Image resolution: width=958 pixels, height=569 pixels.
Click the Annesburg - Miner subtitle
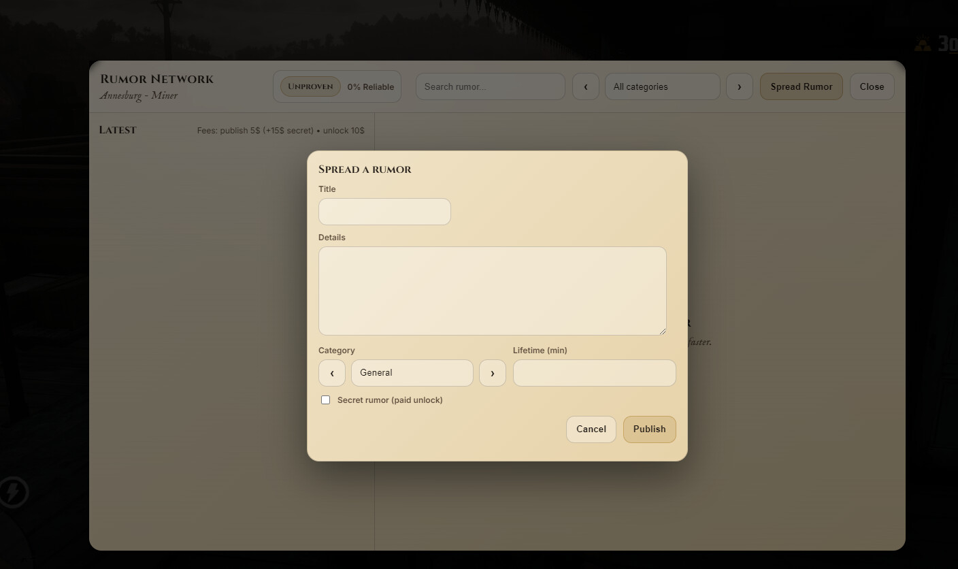pyautogui.click(x=139, y=95)
